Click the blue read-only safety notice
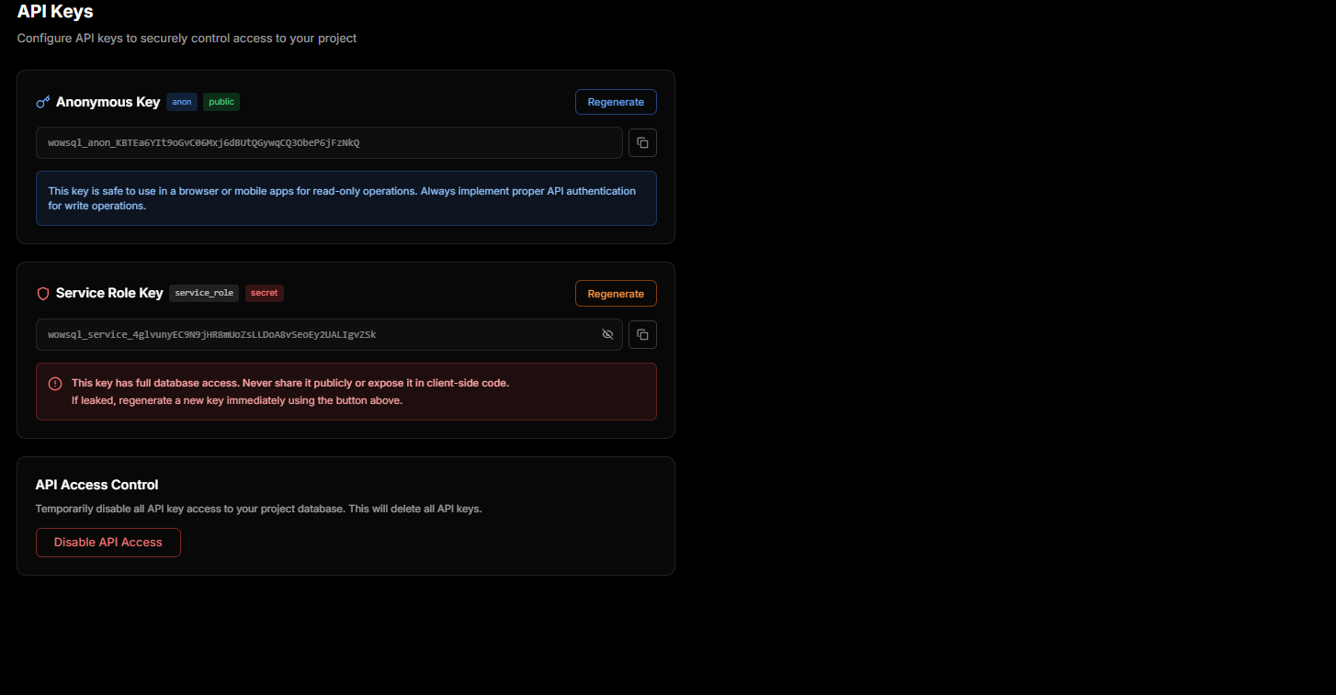 [x=346, y=197]
